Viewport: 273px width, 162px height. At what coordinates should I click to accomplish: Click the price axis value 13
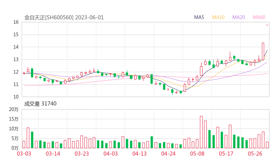click(16, 59)
